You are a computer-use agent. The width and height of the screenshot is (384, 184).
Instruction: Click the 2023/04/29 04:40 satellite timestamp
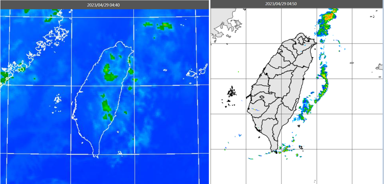pos(103,5)
